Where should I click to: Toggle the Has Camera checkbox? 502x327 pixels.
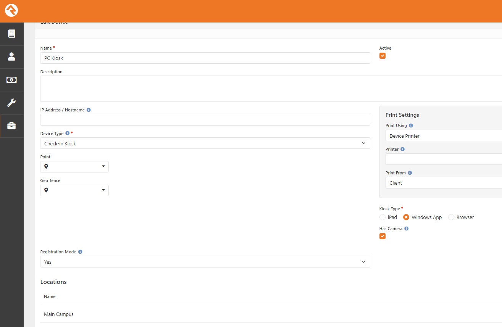383,236
